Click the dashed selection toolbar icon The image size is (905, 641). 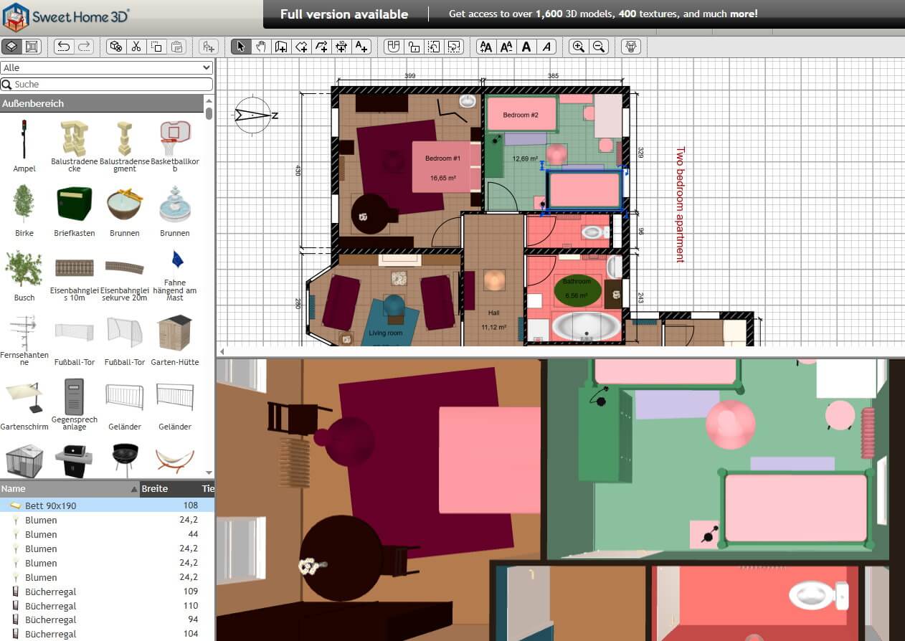tap(455, 47)
